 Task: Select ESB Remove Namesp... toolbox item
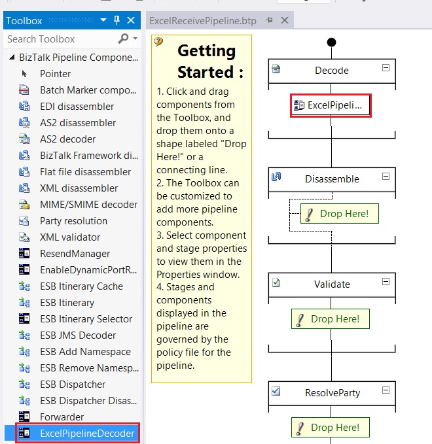click(72, 368)
